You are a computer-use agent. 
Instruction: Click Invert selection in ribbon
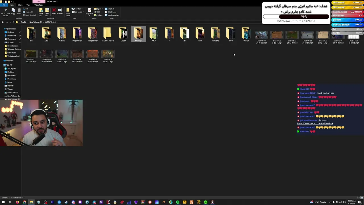(112, 15)
